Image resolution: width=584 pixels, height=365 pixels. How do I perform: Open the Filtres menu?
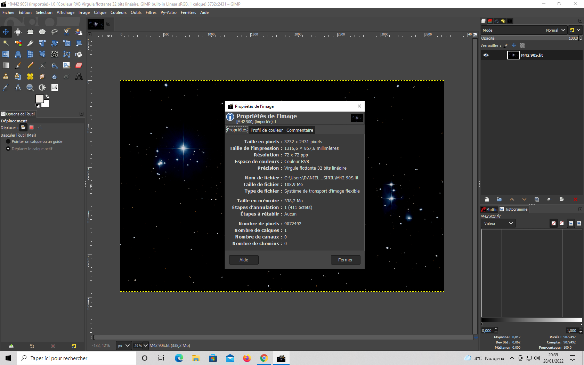[151, 13]
